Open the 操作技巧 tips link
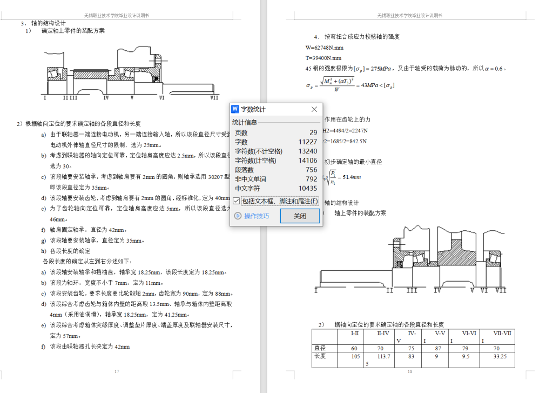Image resolution: width=553 pixels, height=393 pixels. point(257,216)
